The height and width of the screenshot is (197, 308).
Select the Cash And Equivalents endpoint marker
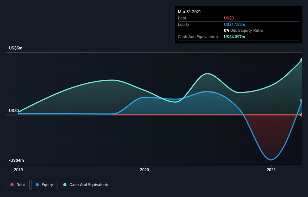pyautogui.click(x=302, y=60)
